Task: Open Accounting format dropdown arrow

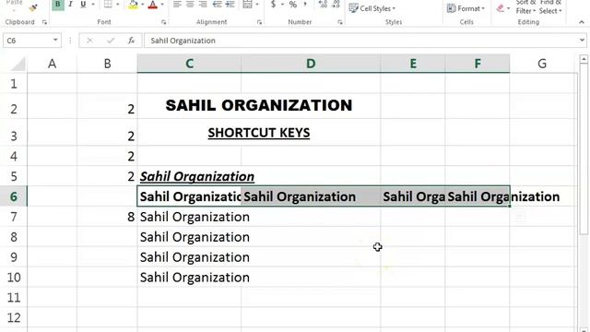Action: (282, 5)
